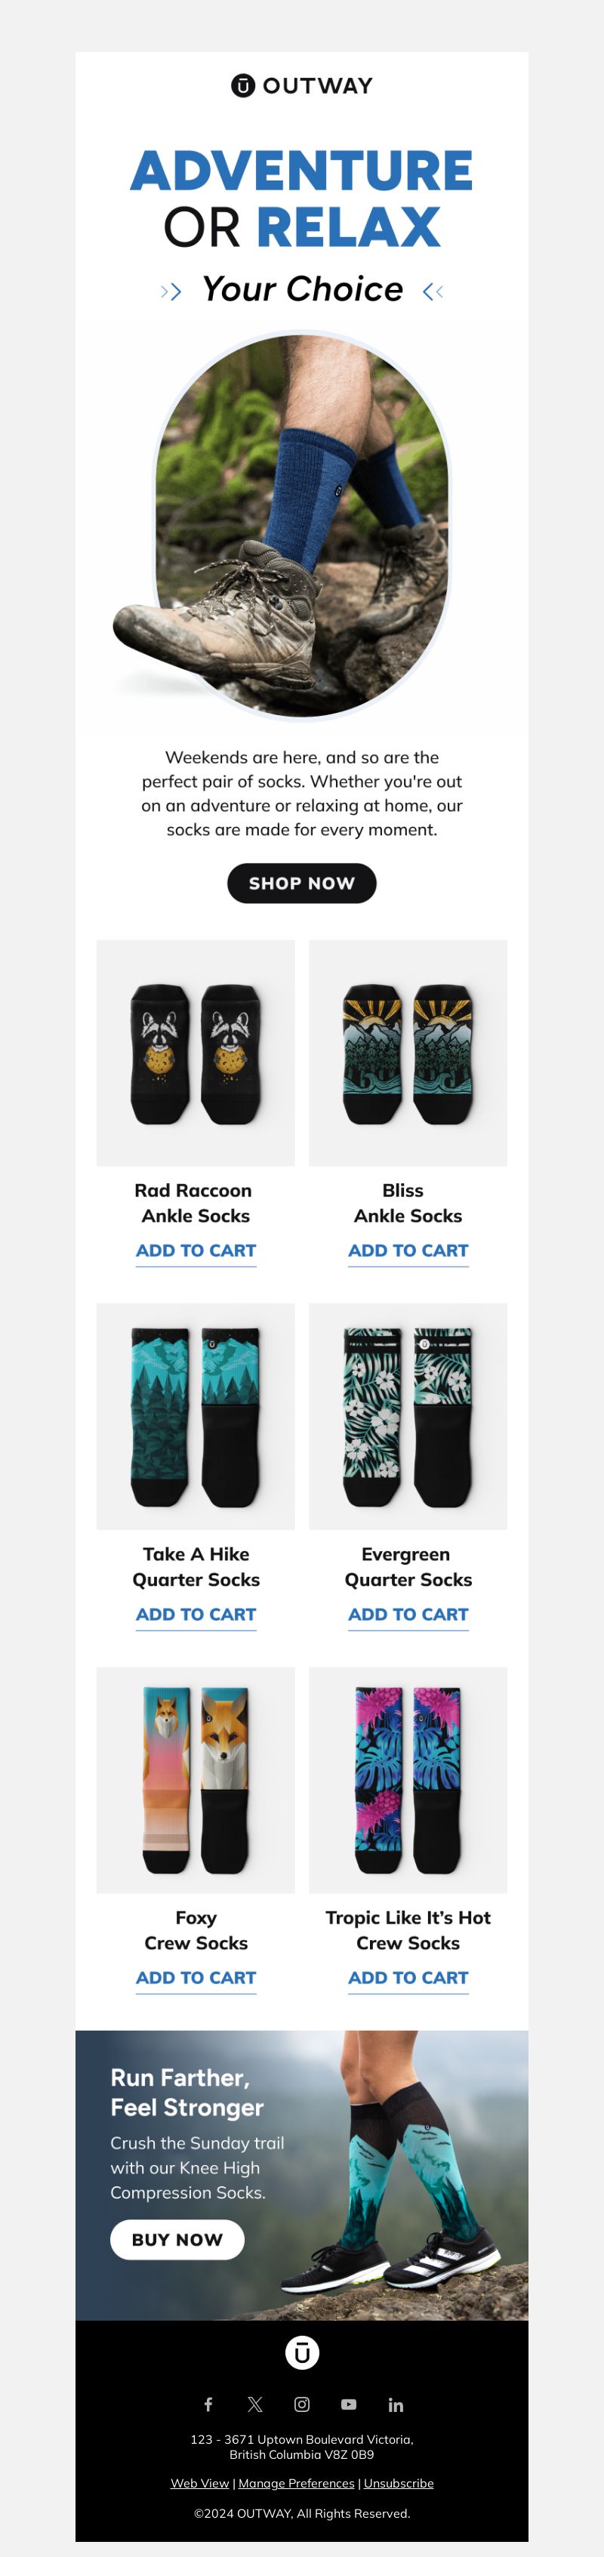Image resolution: width=604 pixels, height=2557 pixels.
Task: Open the hiking boot hero image
Action: tap(282, 524)
